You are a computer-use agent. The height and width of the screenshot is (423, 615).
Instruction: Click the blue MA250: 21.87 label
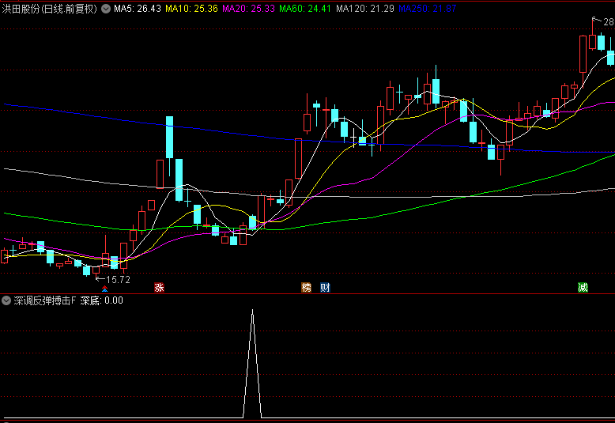[x=428, y=9]
